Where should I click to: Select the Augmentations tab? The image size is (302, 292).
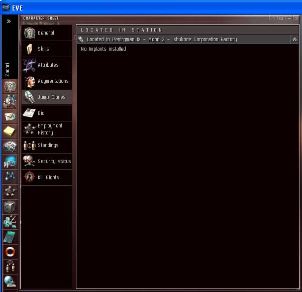[47, 81]
